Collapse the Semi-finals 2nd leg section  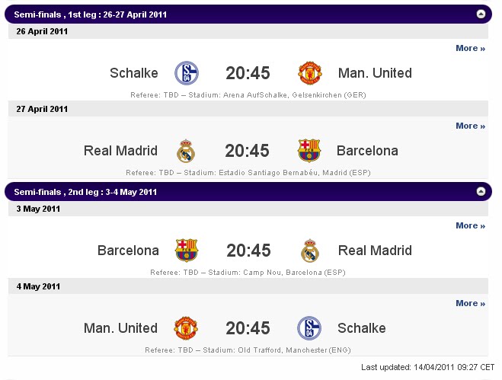pyautogui.click(x=481, y=191)
